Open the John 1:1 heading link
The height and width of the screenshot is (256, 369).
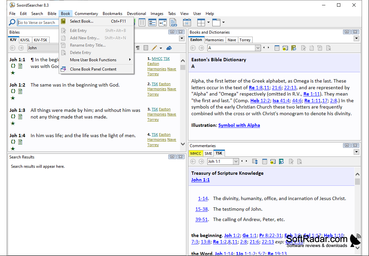[201, 180]
